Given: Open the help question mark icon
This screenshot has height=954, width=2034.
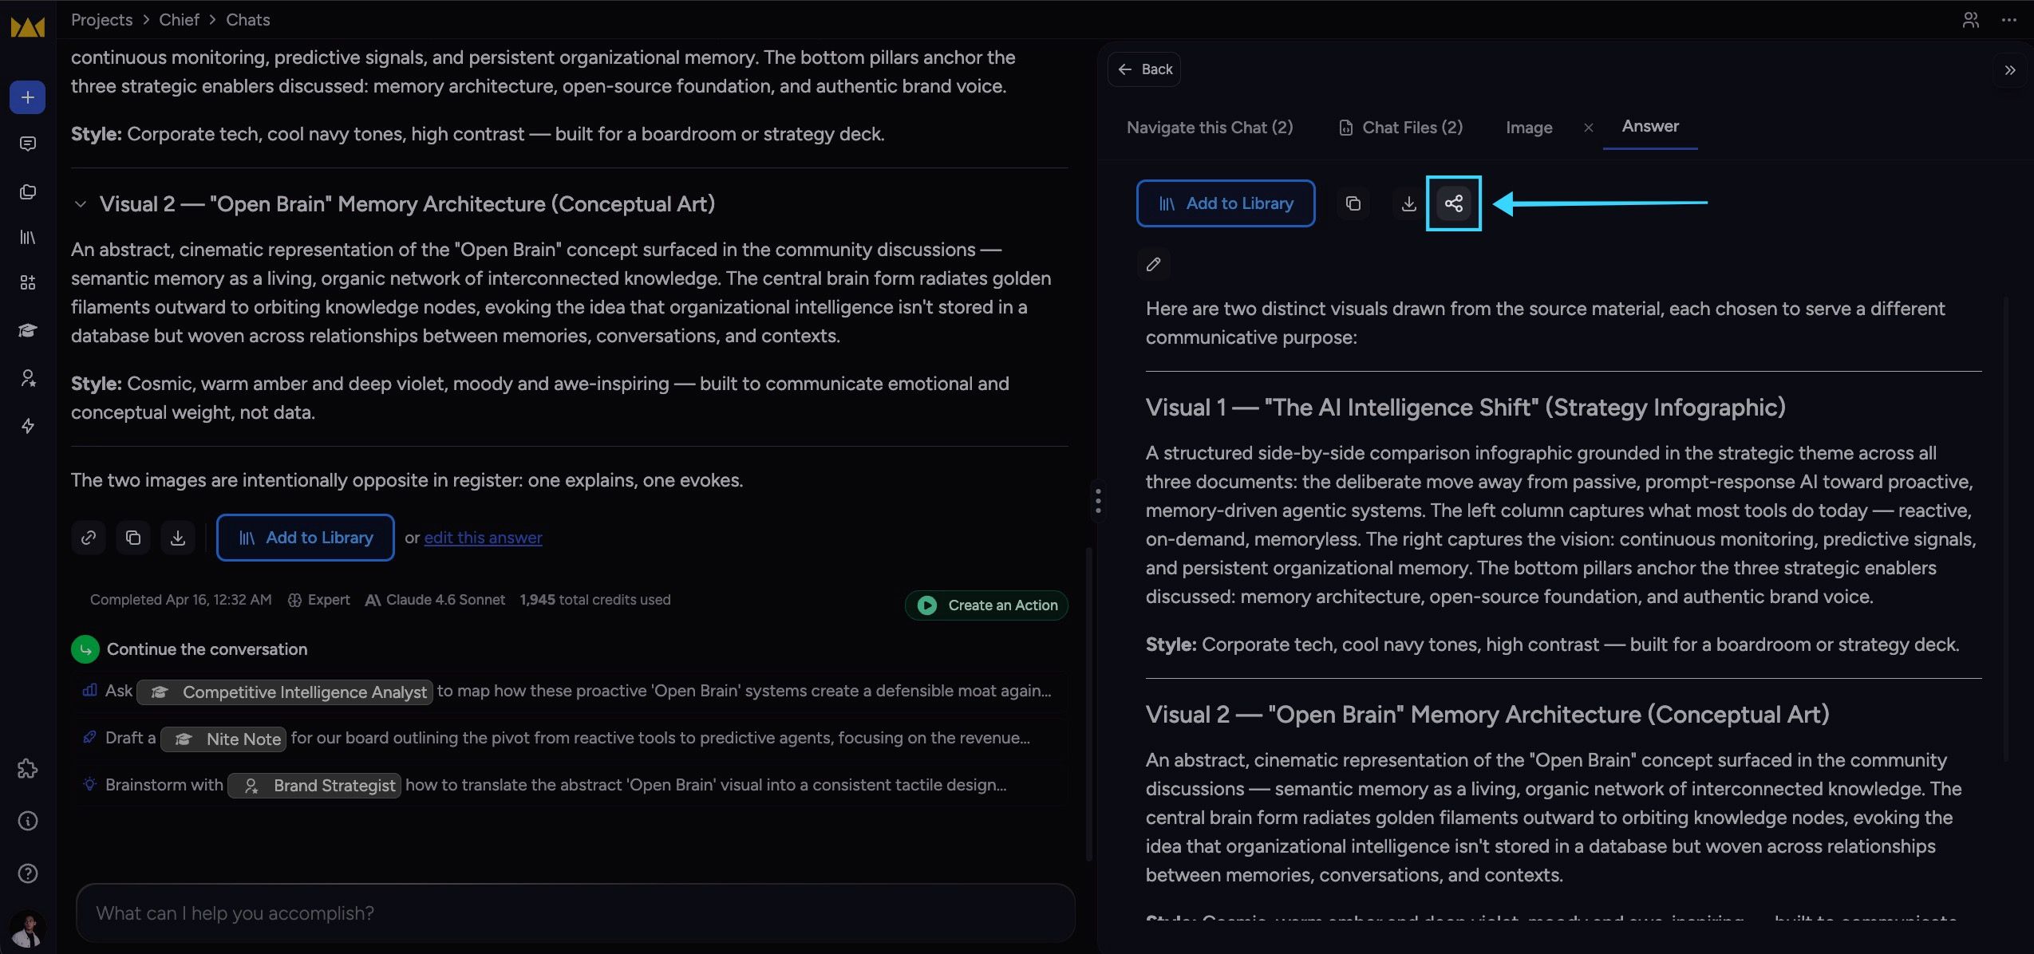Looking at the screenshot, I should pyautogui.click(x=27, y=873).
